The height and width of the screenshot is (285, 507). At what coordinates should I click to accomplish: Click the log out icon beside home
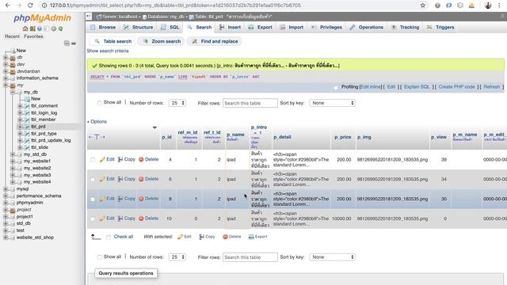pos(32,28)
